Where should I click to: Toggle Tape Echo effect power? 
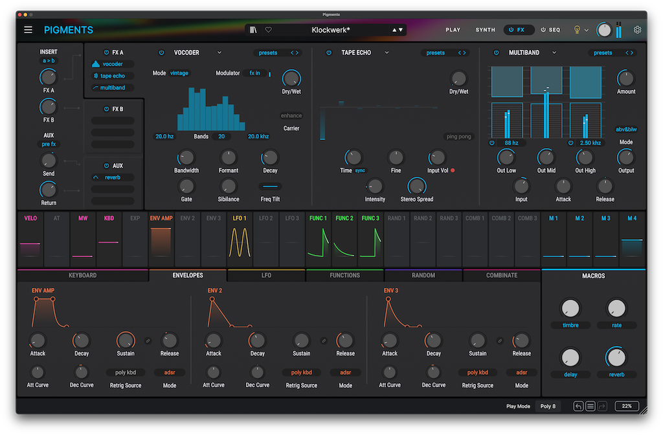coord(328,53)
